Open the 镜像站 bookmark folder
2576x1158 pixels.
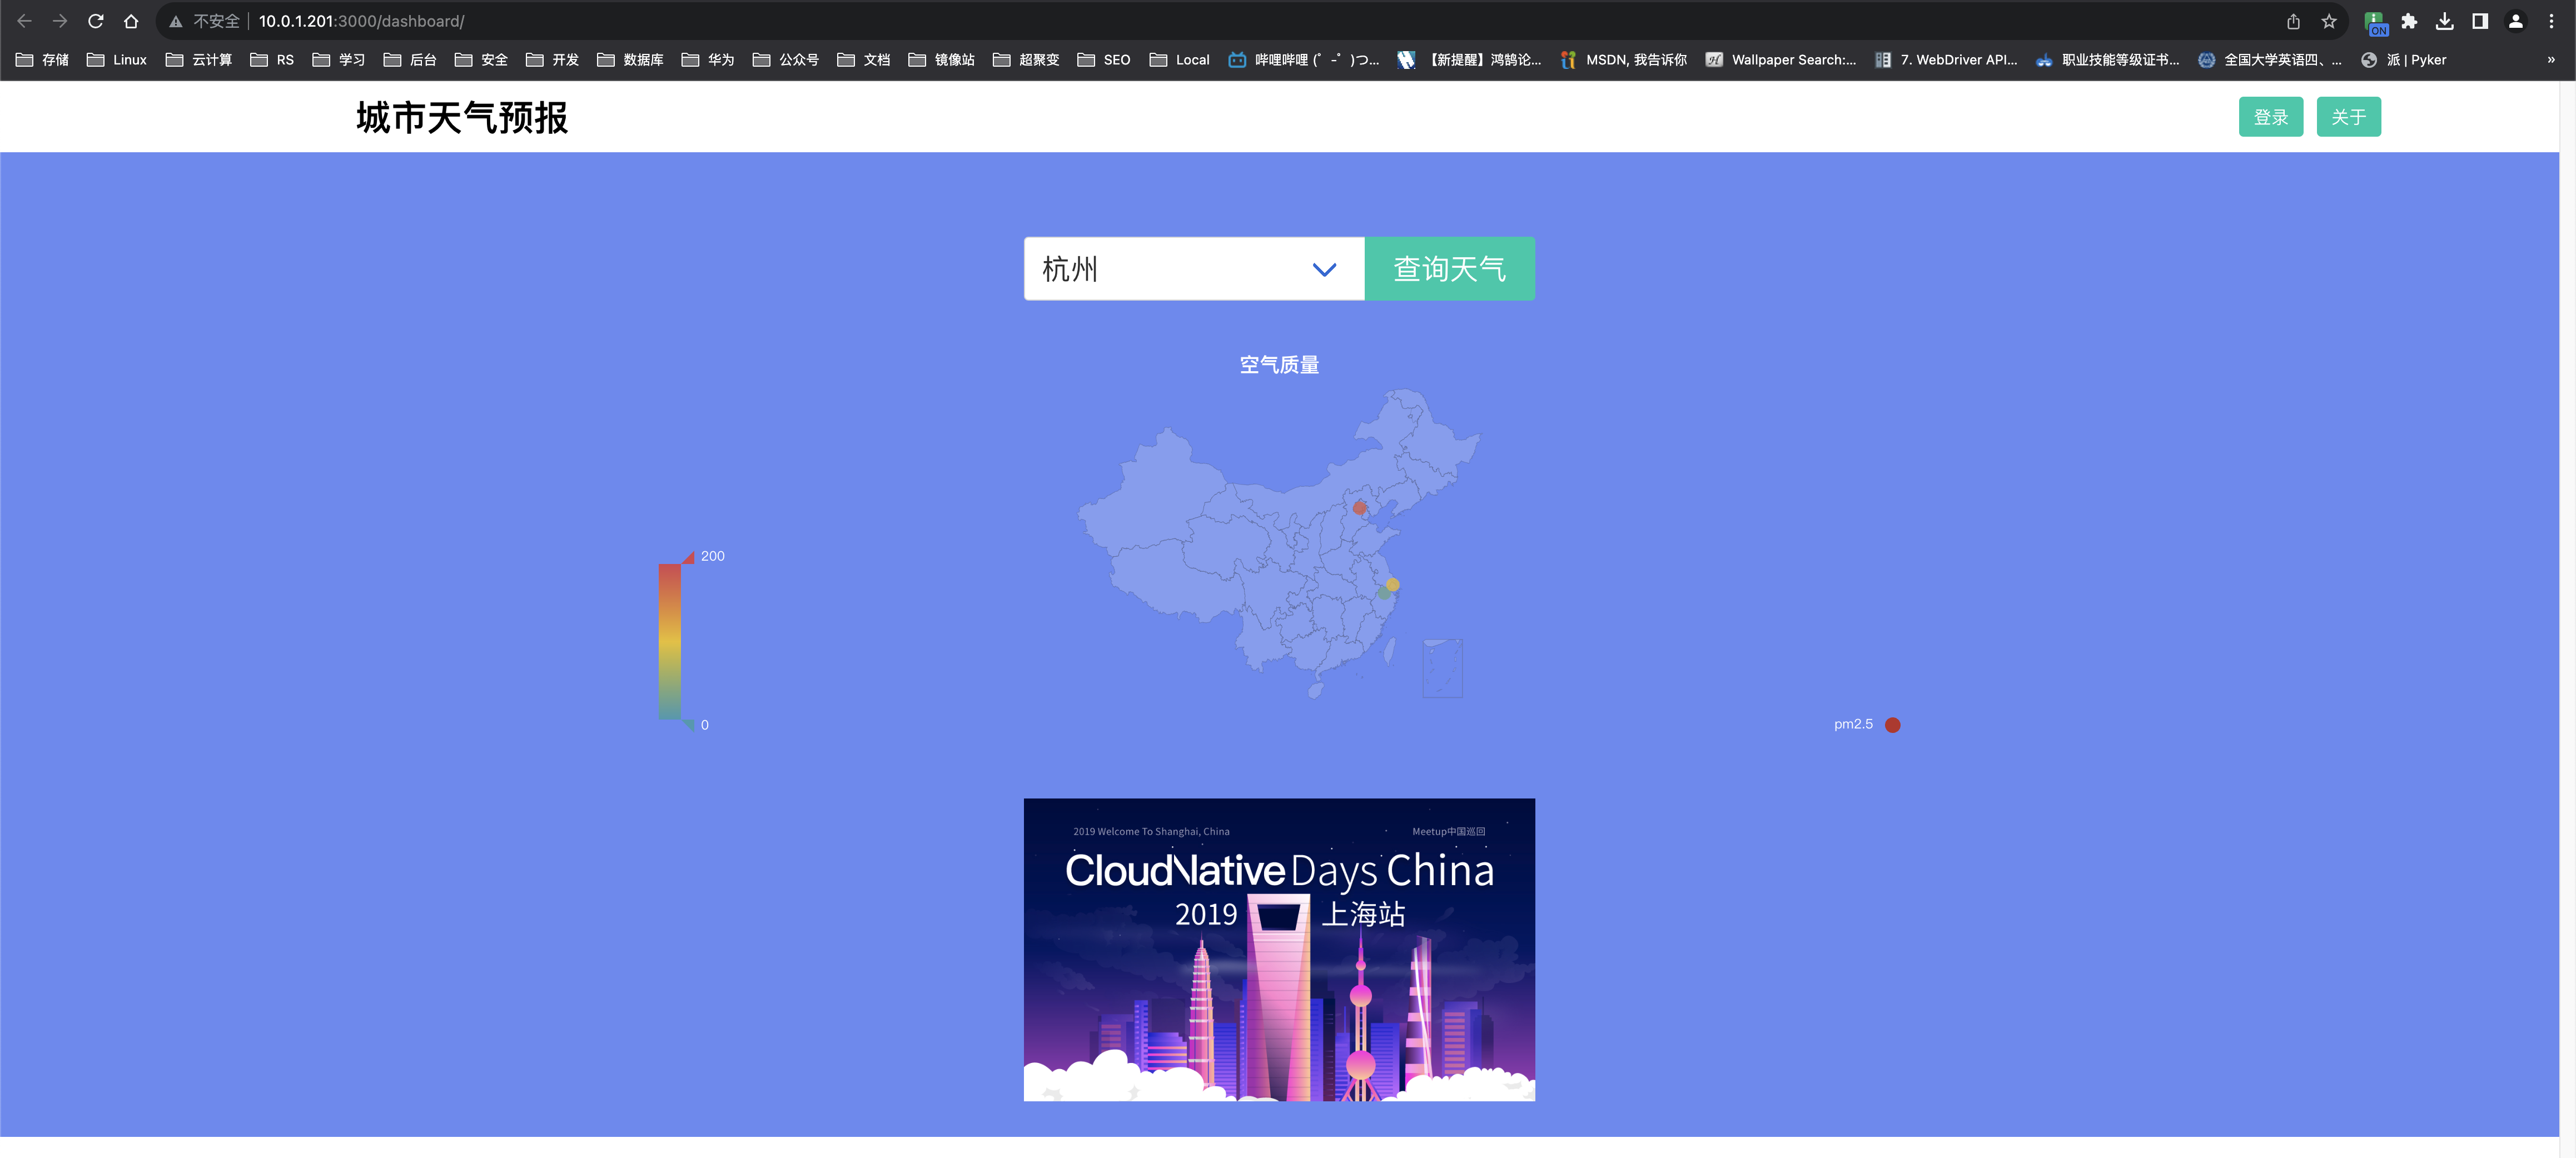point(941,60)
